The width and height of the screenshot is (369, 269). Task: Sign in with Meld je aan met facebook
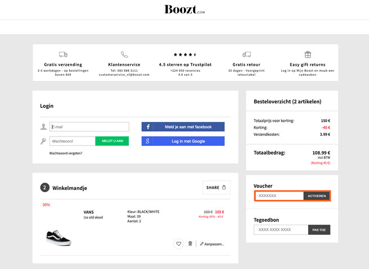coord(183,127)
